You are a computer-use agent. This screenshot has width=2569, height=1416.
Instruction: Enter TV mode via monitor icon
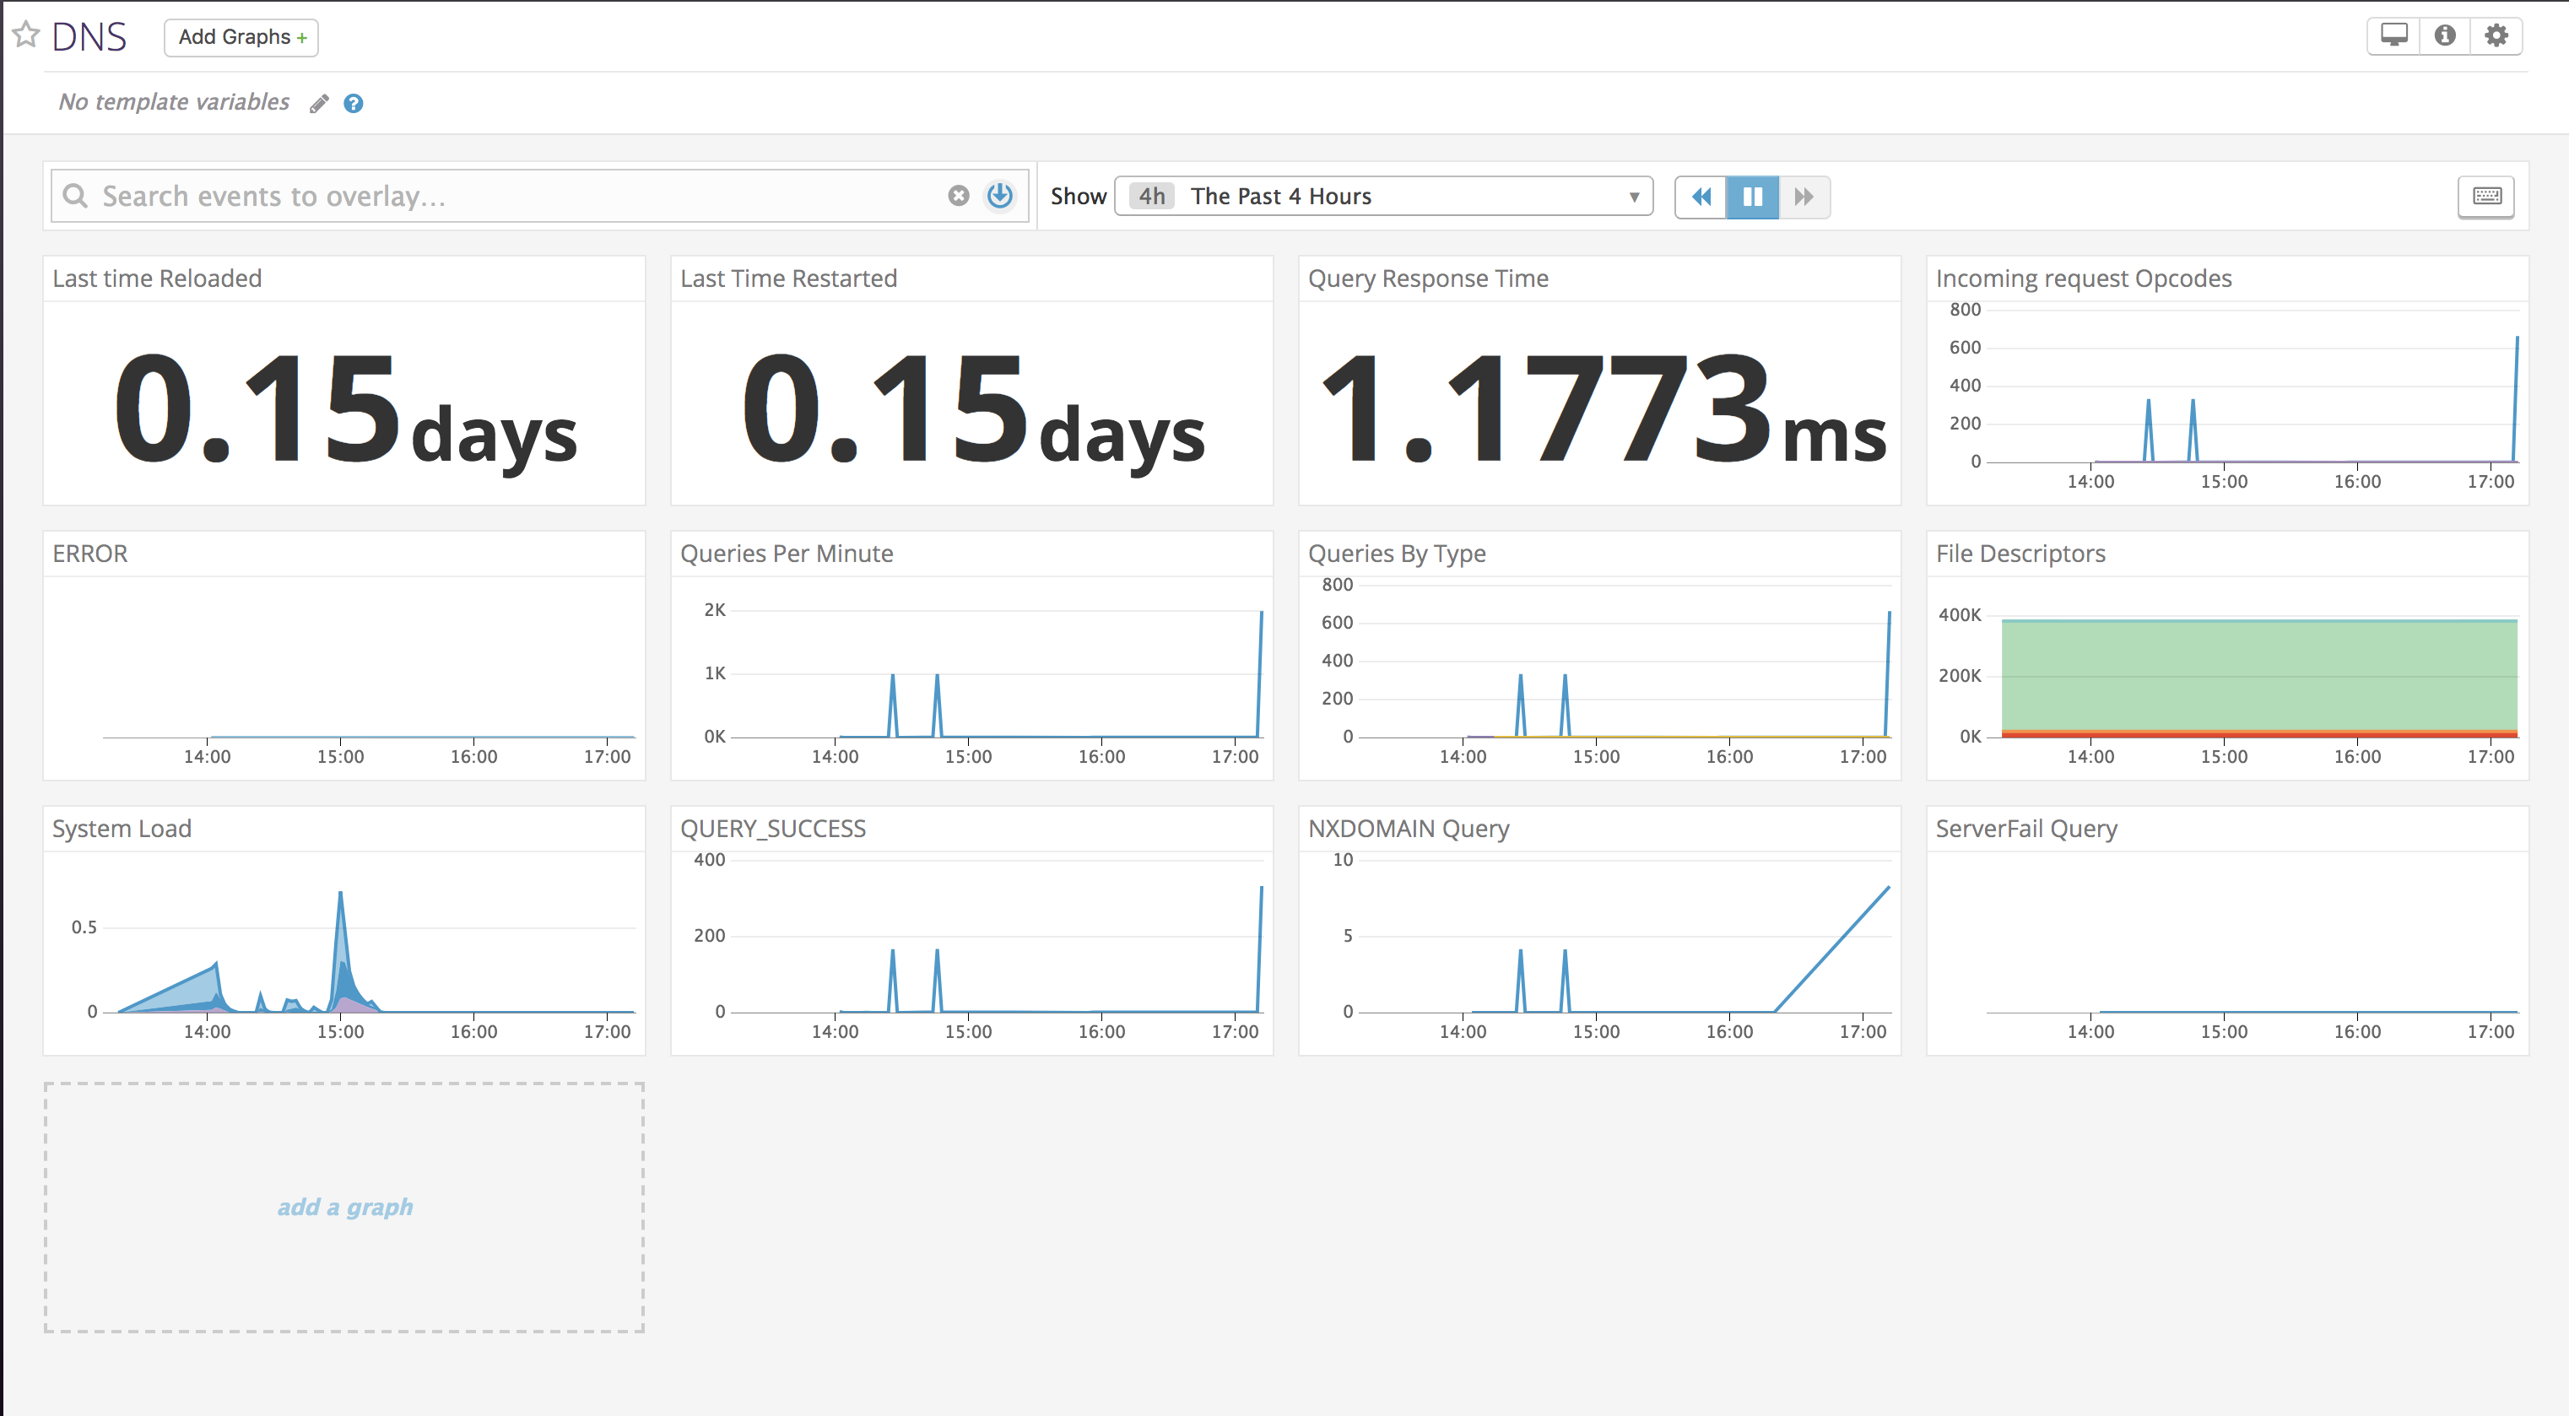click(2393, 36)
